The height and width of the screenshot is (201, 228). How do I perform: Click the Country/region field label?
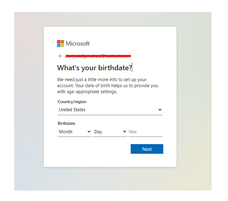(72, 102)
